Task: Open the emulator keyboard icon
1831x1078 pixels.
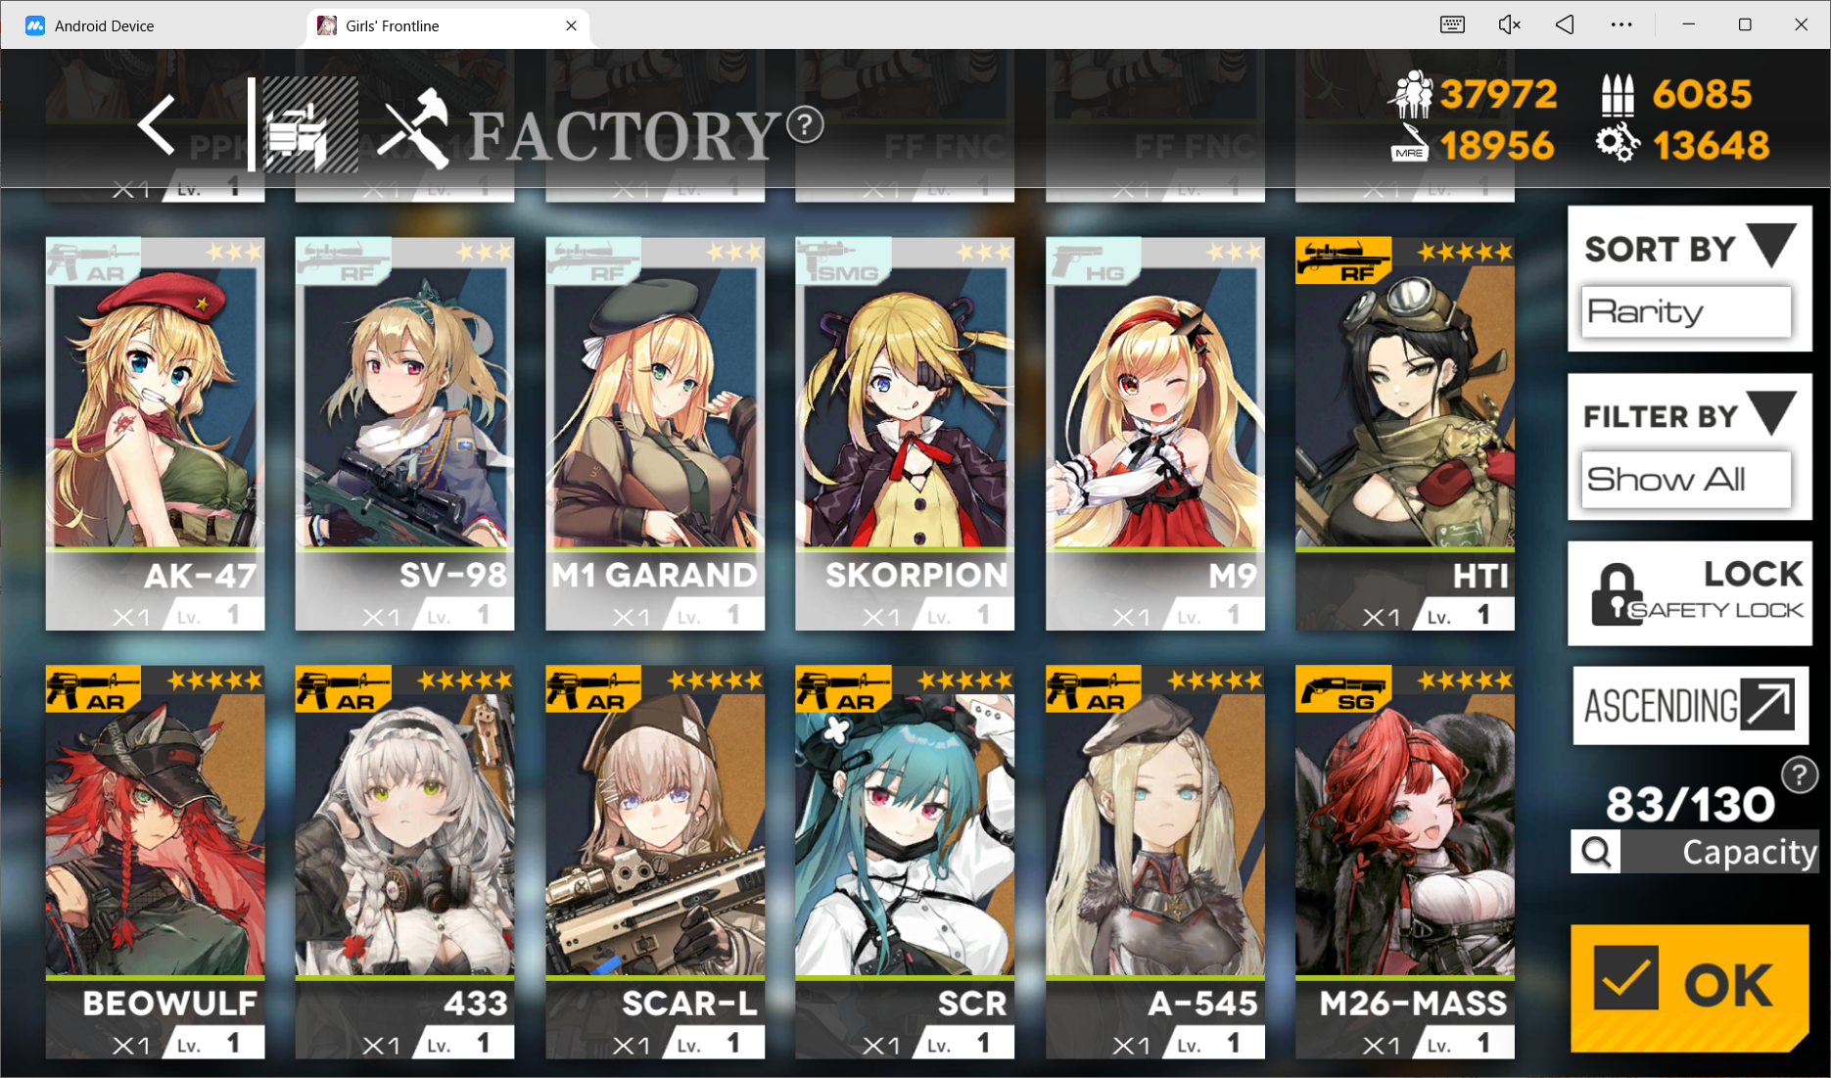Action: [1452, 24]
